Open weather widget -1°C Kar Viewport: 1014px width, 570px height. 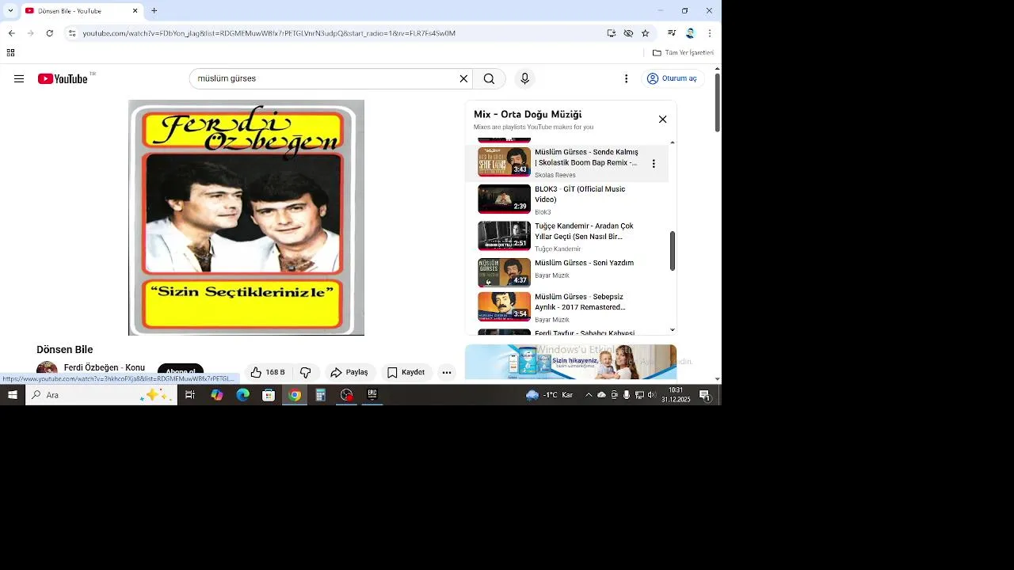coord(550,395)
